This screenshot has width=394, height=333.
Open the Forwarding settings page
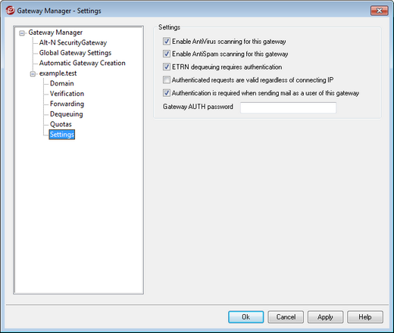(x=67, y=104)
